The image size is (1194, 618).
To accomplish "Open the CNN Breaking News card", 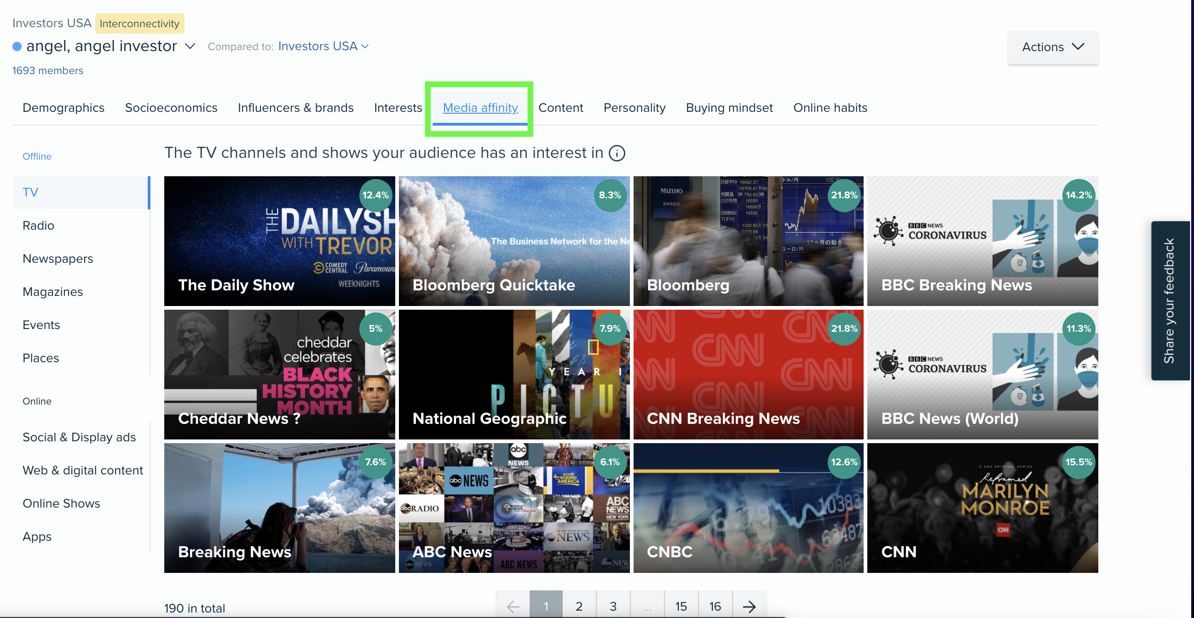I will [x=748, y=375].
